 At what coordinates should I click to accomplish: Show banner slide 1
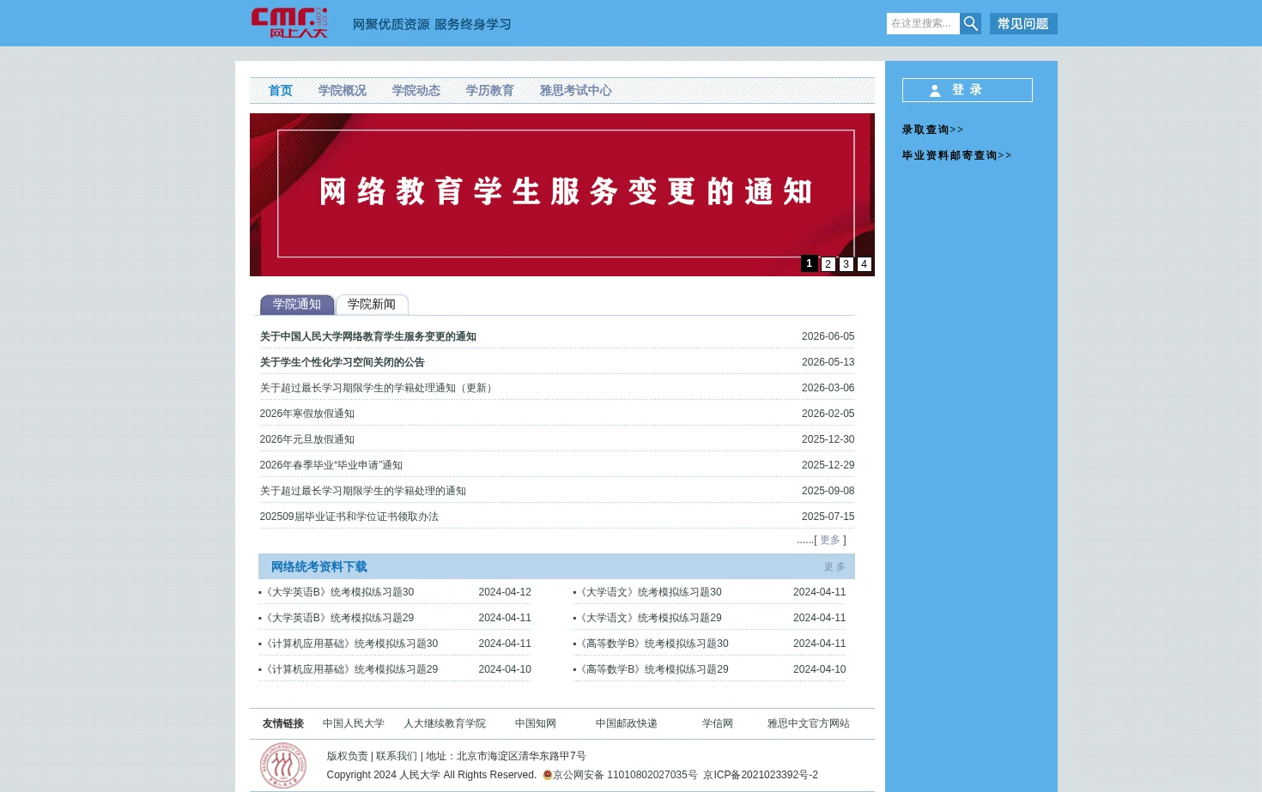[810, 263]
